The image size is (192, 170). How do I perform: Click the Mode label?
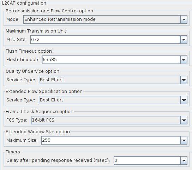pyautogui.click(x=13, y=19)
